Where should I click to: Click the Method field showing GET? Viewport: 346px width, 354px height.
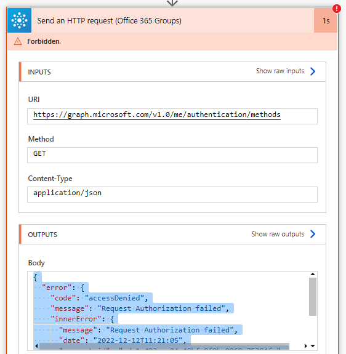click(172, 155)
